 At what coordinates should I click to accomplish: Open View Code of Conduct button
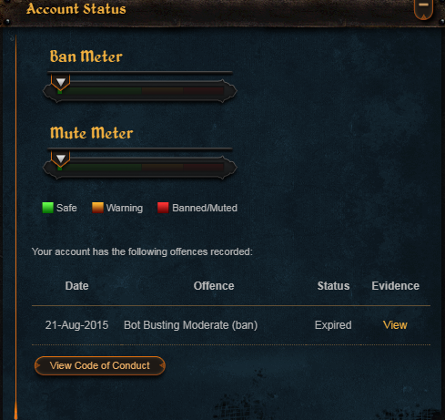[x=100, y=365]
